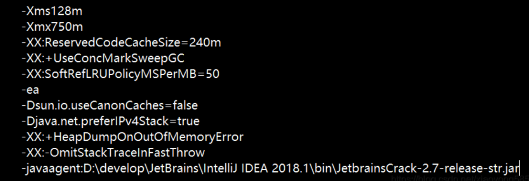Click the UseConcMarkSweepGC option line
Image resolution: width=529 pixels, height=181 pixels.
pos(103,59)
